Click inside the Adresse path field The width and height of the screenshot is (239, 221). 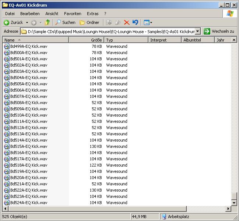click(x=108, y=32)
